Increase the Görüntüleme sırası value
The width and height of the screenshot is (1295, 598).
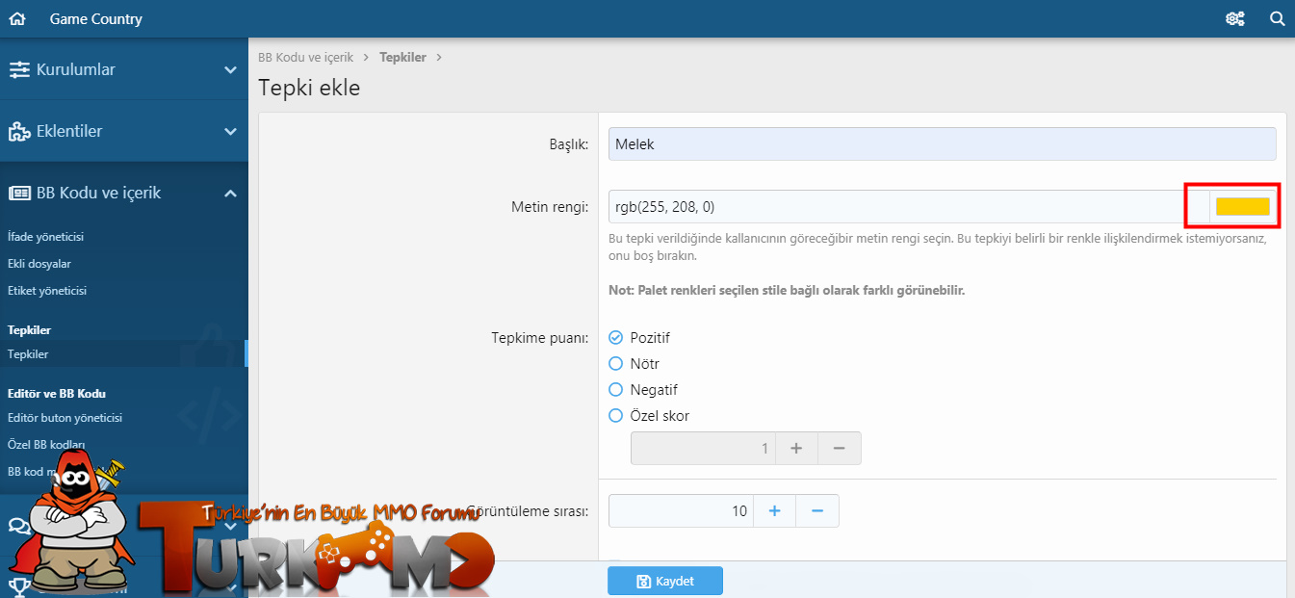pos(774,510)
